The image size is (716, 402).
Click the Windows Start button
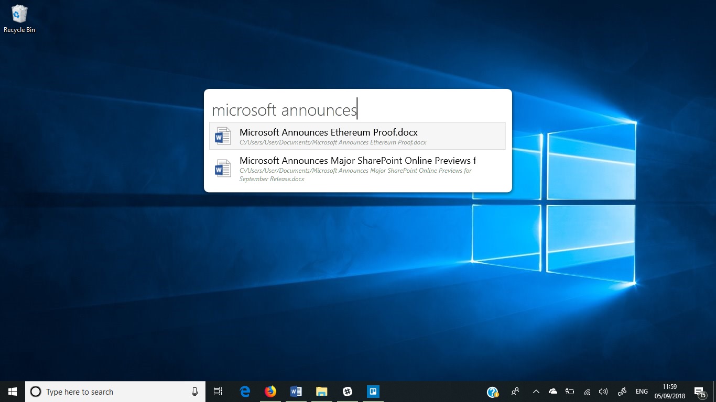point(12,391)
